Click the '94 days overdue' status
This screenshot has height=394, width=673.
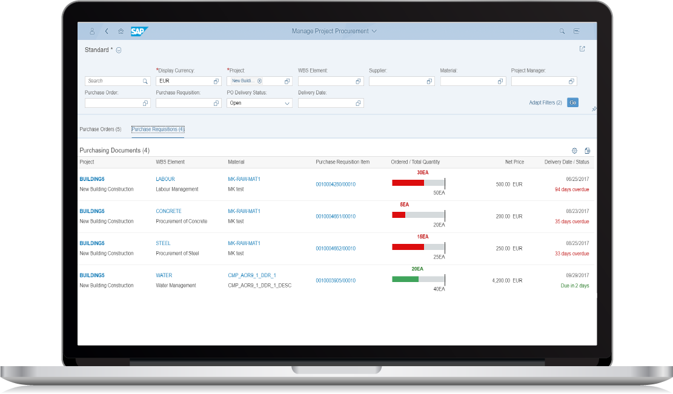tap(572, 189)
